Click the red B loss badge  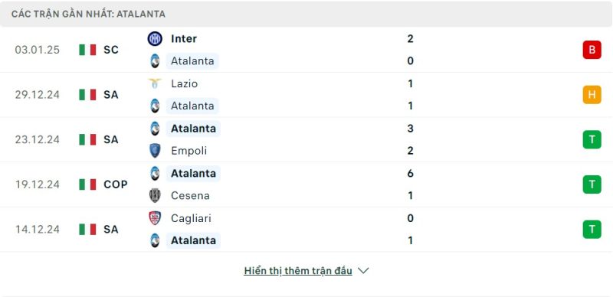coord(592,50)
